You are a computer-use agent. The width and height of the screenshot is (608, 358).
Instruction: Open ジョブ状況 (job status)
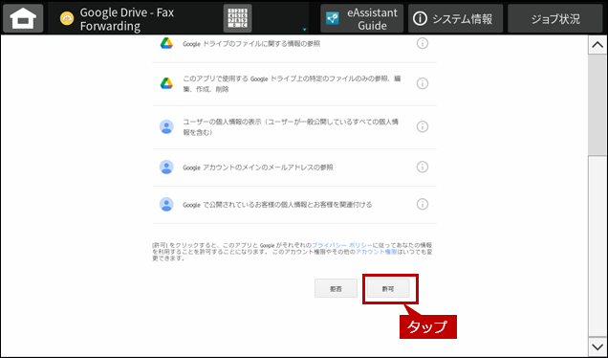tap(554, 18)
